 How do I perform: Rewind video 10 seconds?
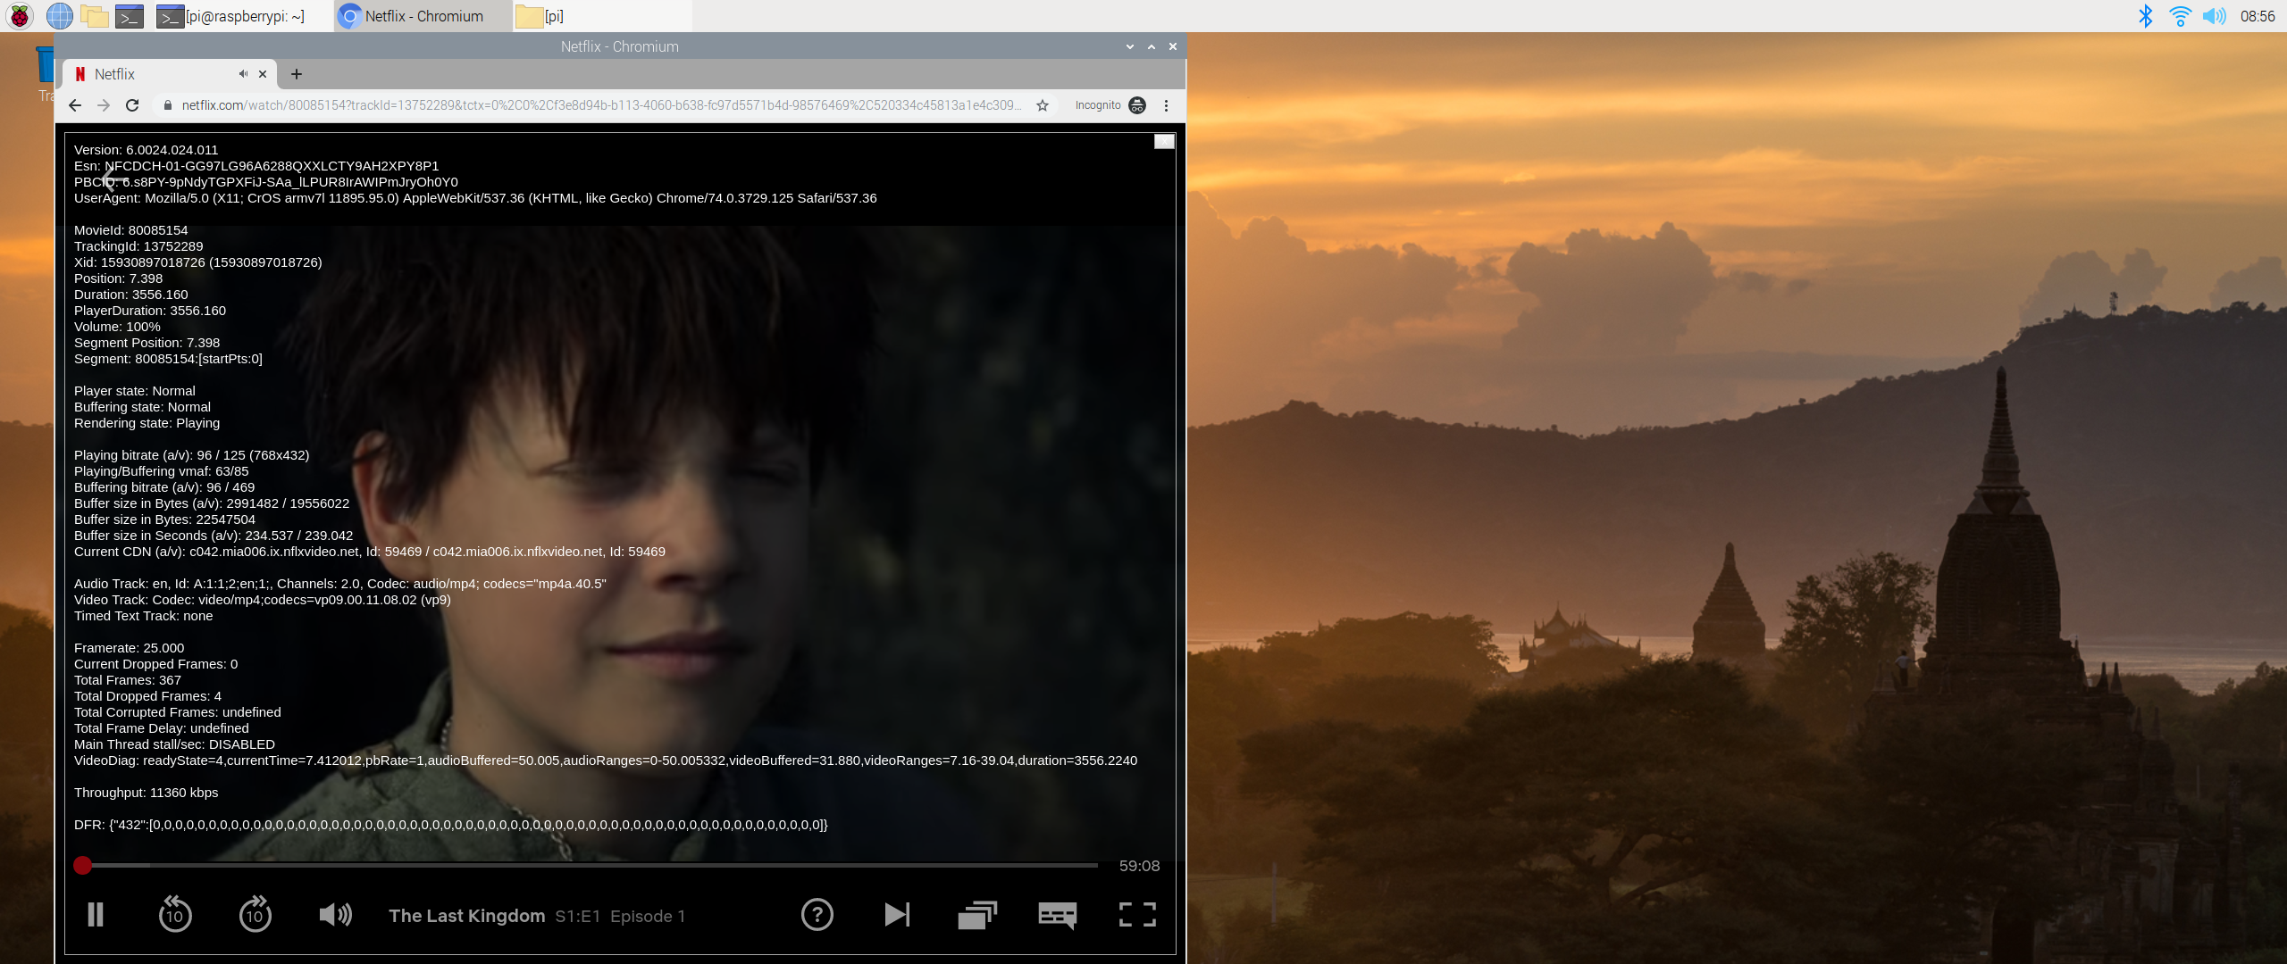[x=175, y=914]
